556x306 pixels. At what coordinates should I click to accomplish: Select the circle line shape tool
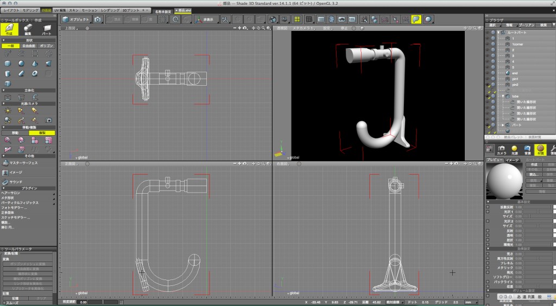click(x=48, y=54)
